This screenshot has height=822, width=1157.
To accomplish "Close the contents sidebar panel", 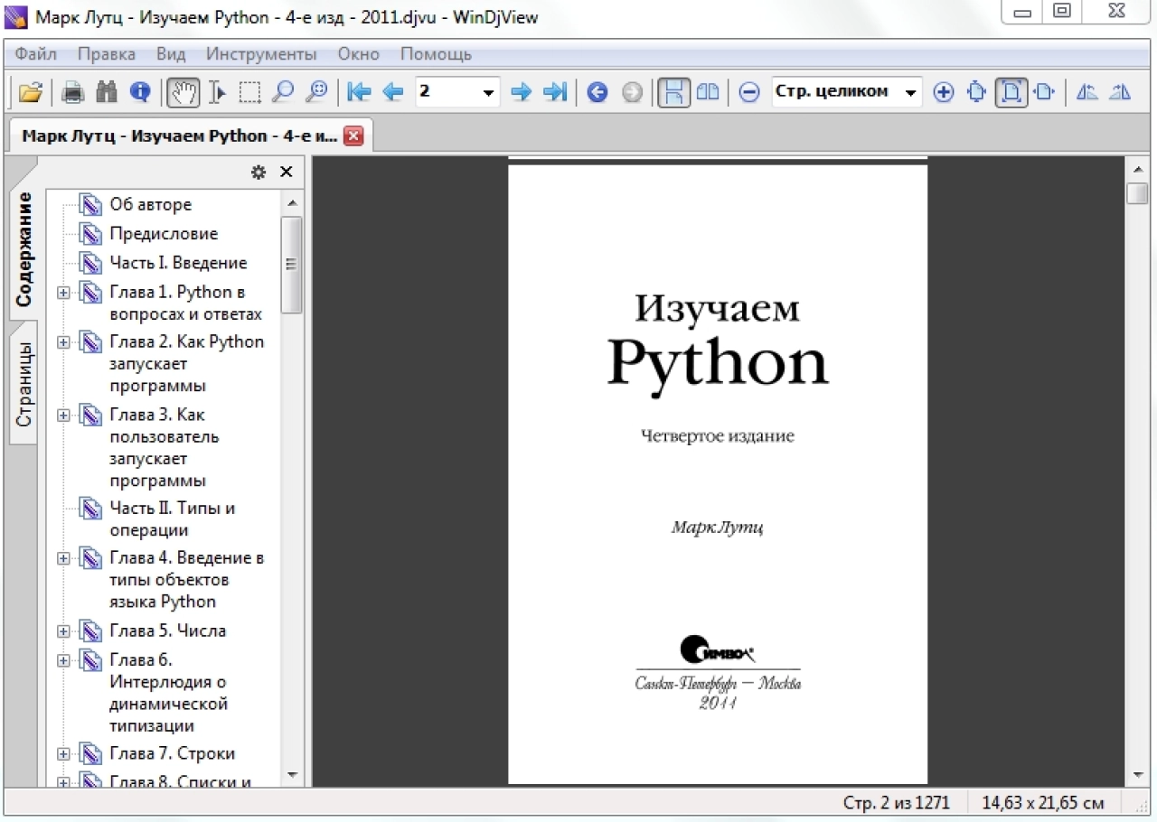I will pyautogui.click(x=287, y=172).
